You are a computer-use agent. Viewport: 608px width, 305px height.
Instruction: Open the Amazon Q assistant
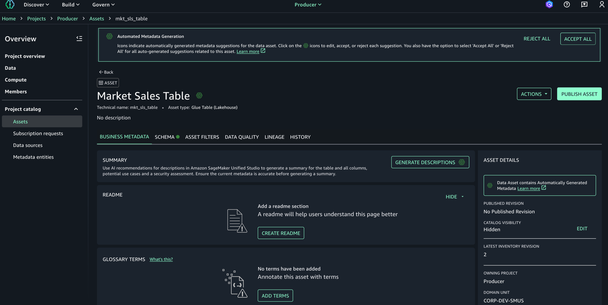click(x=548, y=4)
